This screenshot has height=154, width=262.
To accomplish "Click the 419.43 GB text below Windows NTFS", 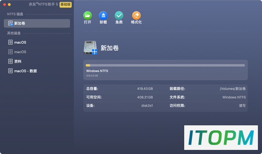I will (x=92, y=76).
